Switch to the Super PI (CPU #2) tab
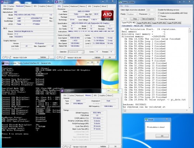194x148 pixels. tap(159, 23)
